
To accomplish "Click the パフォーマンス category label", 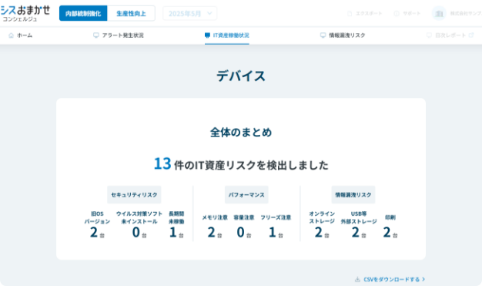I will point(246,194).
